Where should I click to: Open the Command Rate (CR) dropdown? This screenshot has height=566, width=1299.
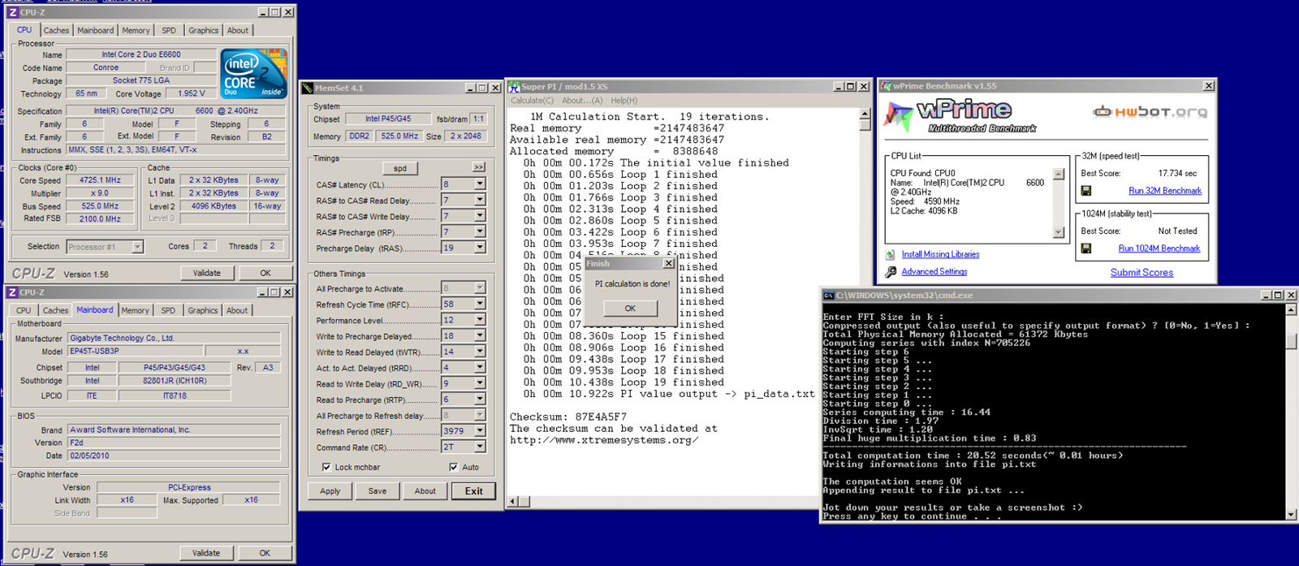click(480, 447)
